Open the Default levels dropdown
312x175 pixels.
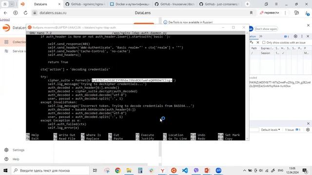coord(271,130)
